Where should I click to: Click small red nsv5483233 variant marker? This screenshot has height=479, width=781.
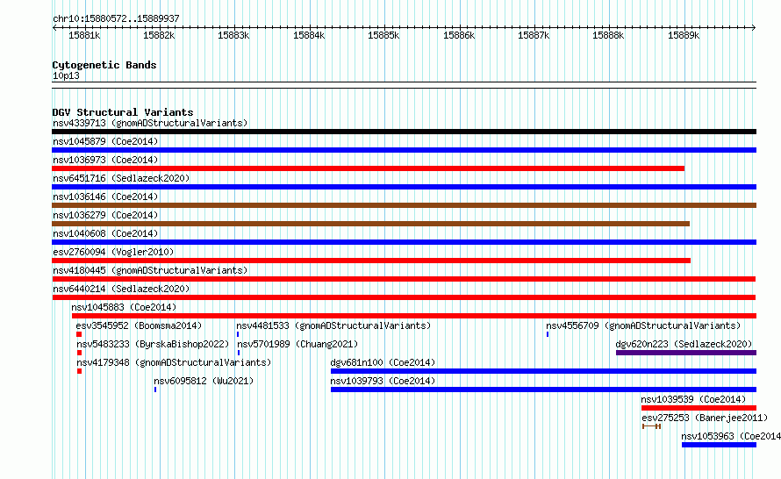tap(79, 353)
